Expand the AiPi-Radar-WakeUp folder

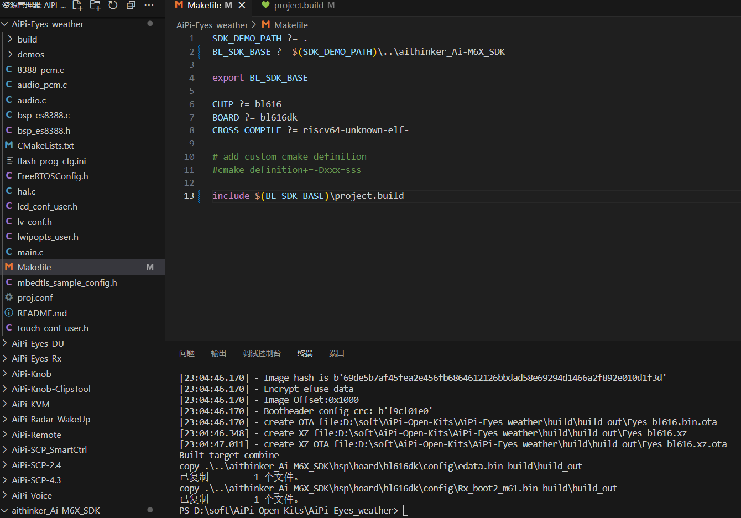pyautogui.click(x=82, y=420)
